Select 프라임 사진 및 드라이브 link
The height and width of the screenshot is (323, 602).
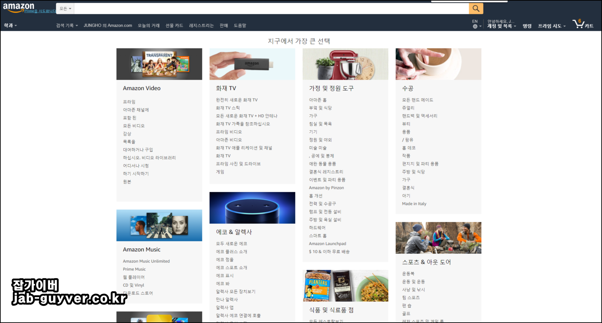pos(238,164)
